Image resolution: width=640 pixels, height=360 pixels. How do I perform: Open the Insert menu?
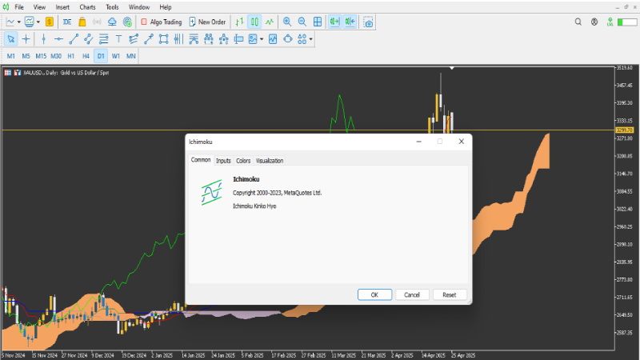pyautogui.click(x=62, y=7)
